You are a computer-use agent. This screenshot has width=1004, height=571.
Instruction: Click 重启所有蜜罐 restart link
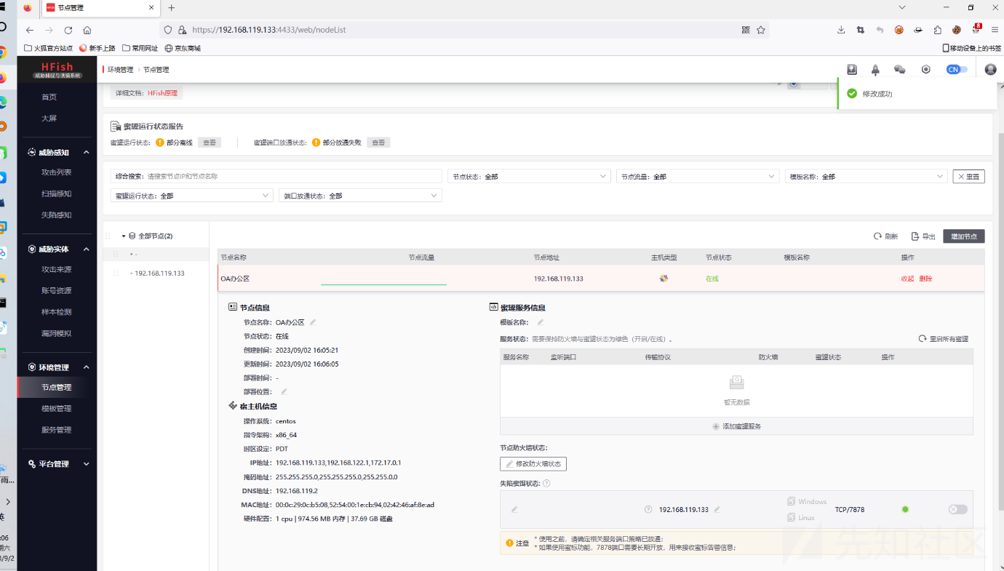coord(944,339)
